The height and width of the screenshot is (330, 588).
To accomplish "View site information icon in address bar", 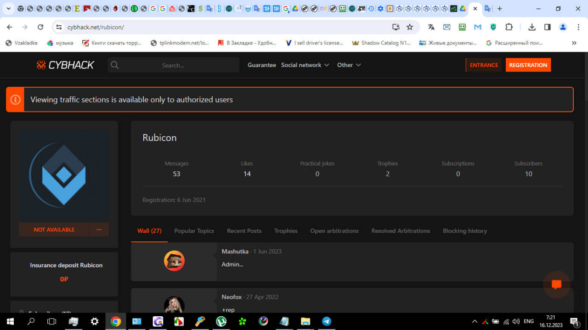I will (59, 27).
